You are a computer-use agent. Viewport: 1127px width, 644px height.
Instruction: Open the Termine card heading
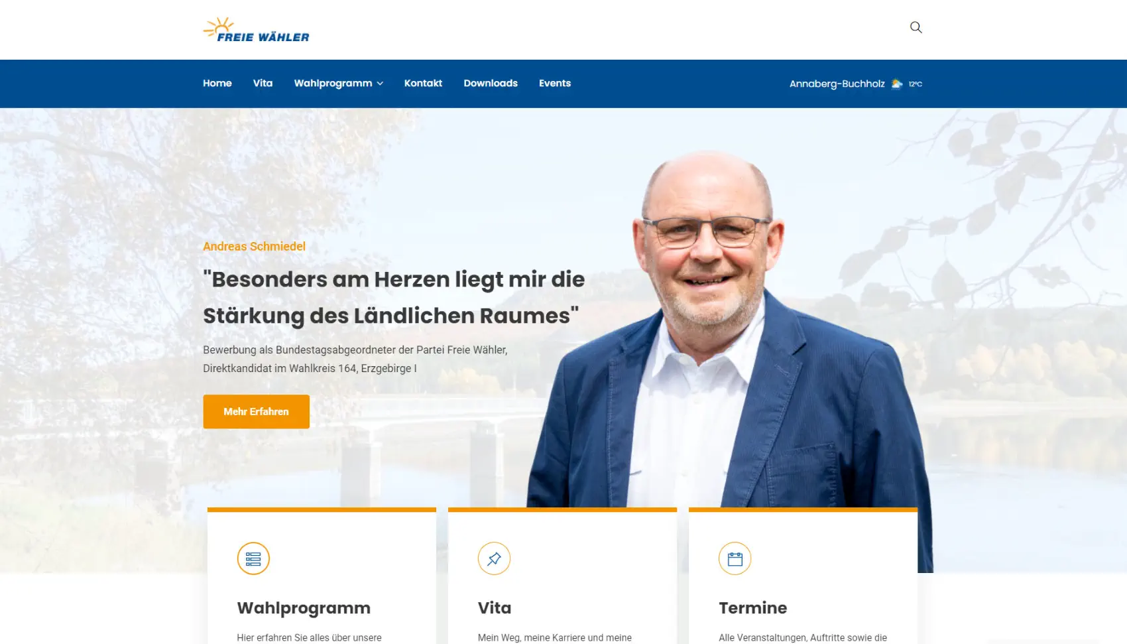(x=753, y=608)
